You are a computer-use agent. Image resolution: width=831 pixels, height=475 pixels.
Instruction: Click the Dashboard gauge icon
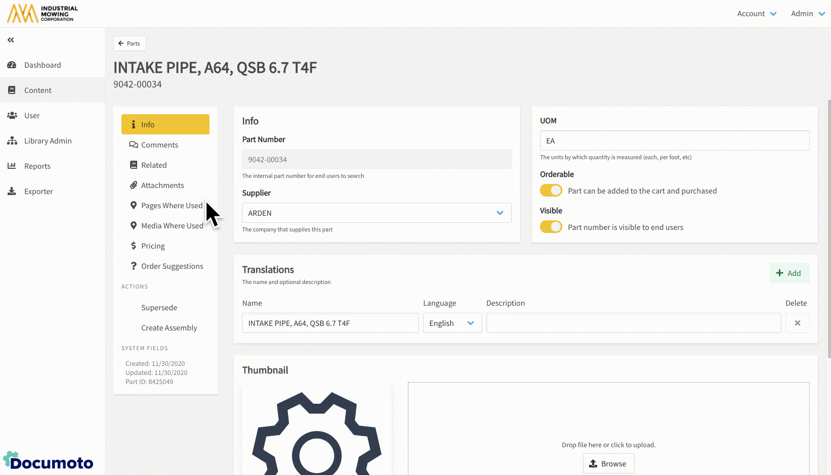(12, 65)
